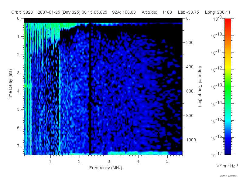Click the '2.' frequency axis tick label

pyautogui.click(x=80, y=162)
